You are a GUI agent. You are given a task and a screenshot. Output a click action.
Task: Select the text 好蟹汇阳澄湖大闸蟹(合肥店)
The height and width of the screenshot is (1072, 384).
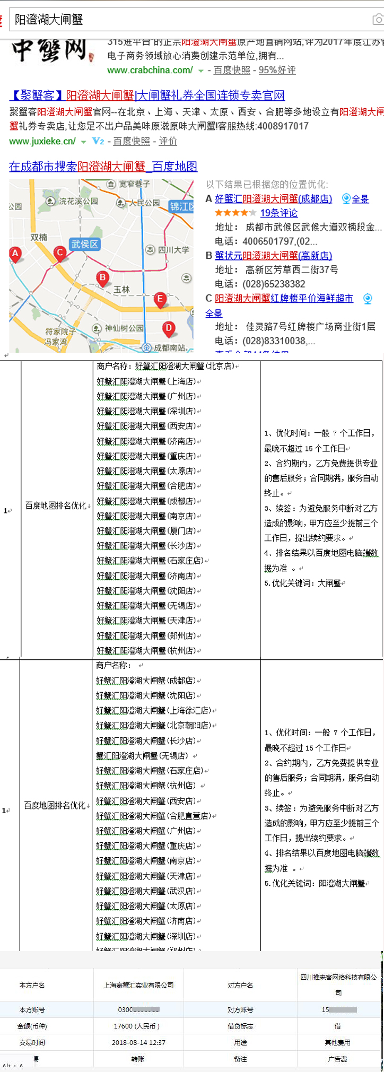click(x=146, y=486)
